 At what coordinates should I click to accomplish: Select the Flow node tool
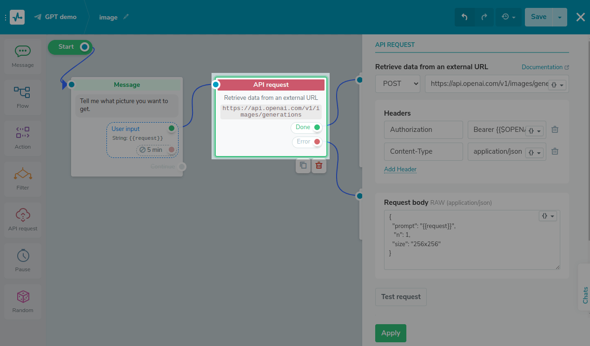tap(22, 97)
